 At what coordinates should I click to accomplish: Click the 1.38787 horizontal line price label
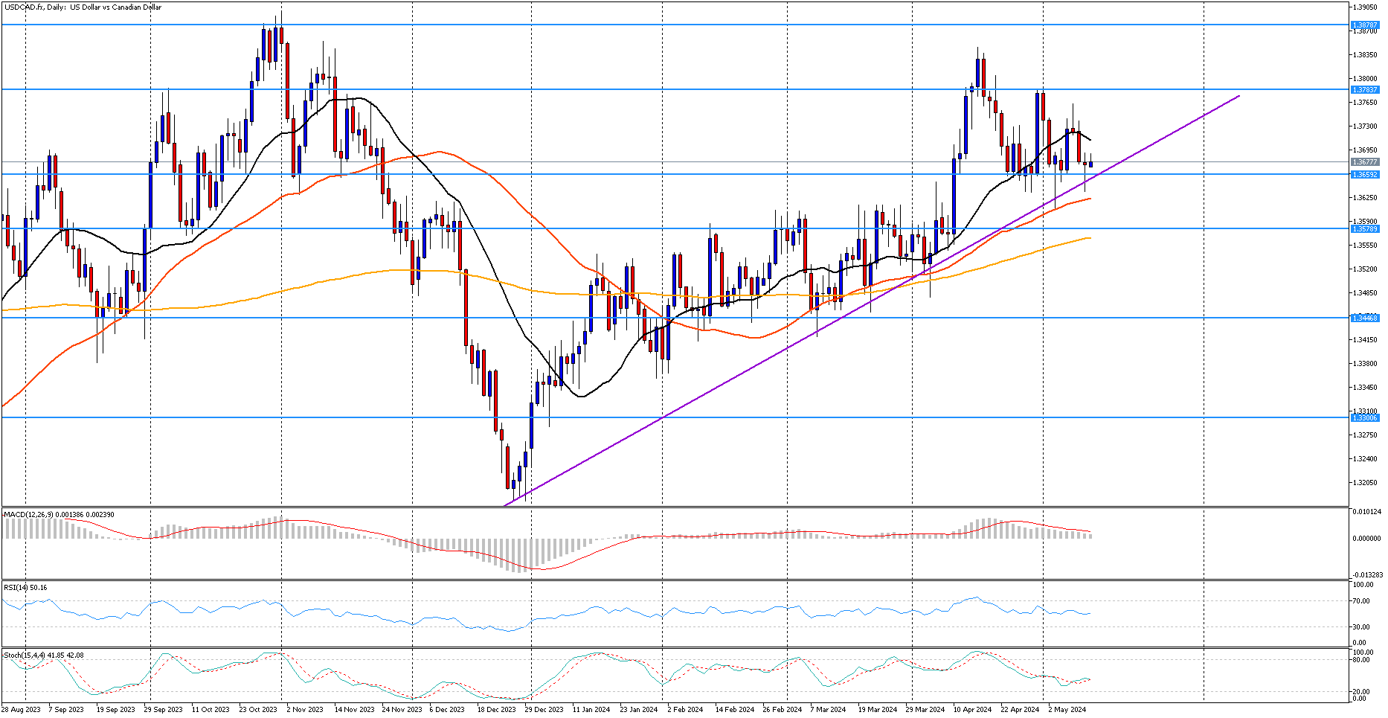(x=1365, y=25)
